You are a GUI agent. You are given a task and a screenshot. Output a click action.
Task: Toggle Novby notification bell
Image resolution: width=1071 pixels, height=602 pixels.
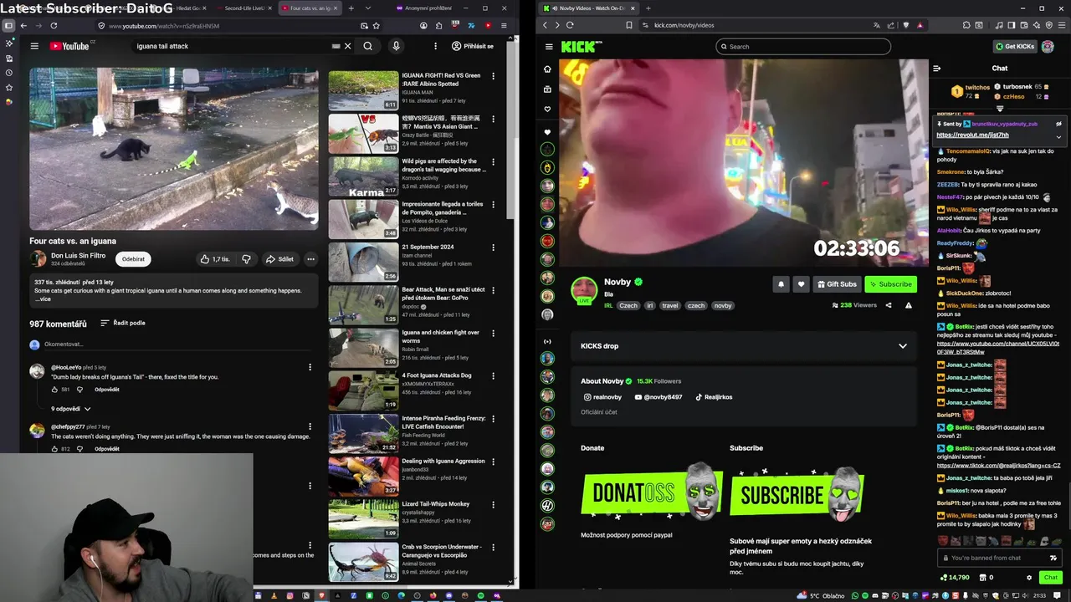(781, 284)
